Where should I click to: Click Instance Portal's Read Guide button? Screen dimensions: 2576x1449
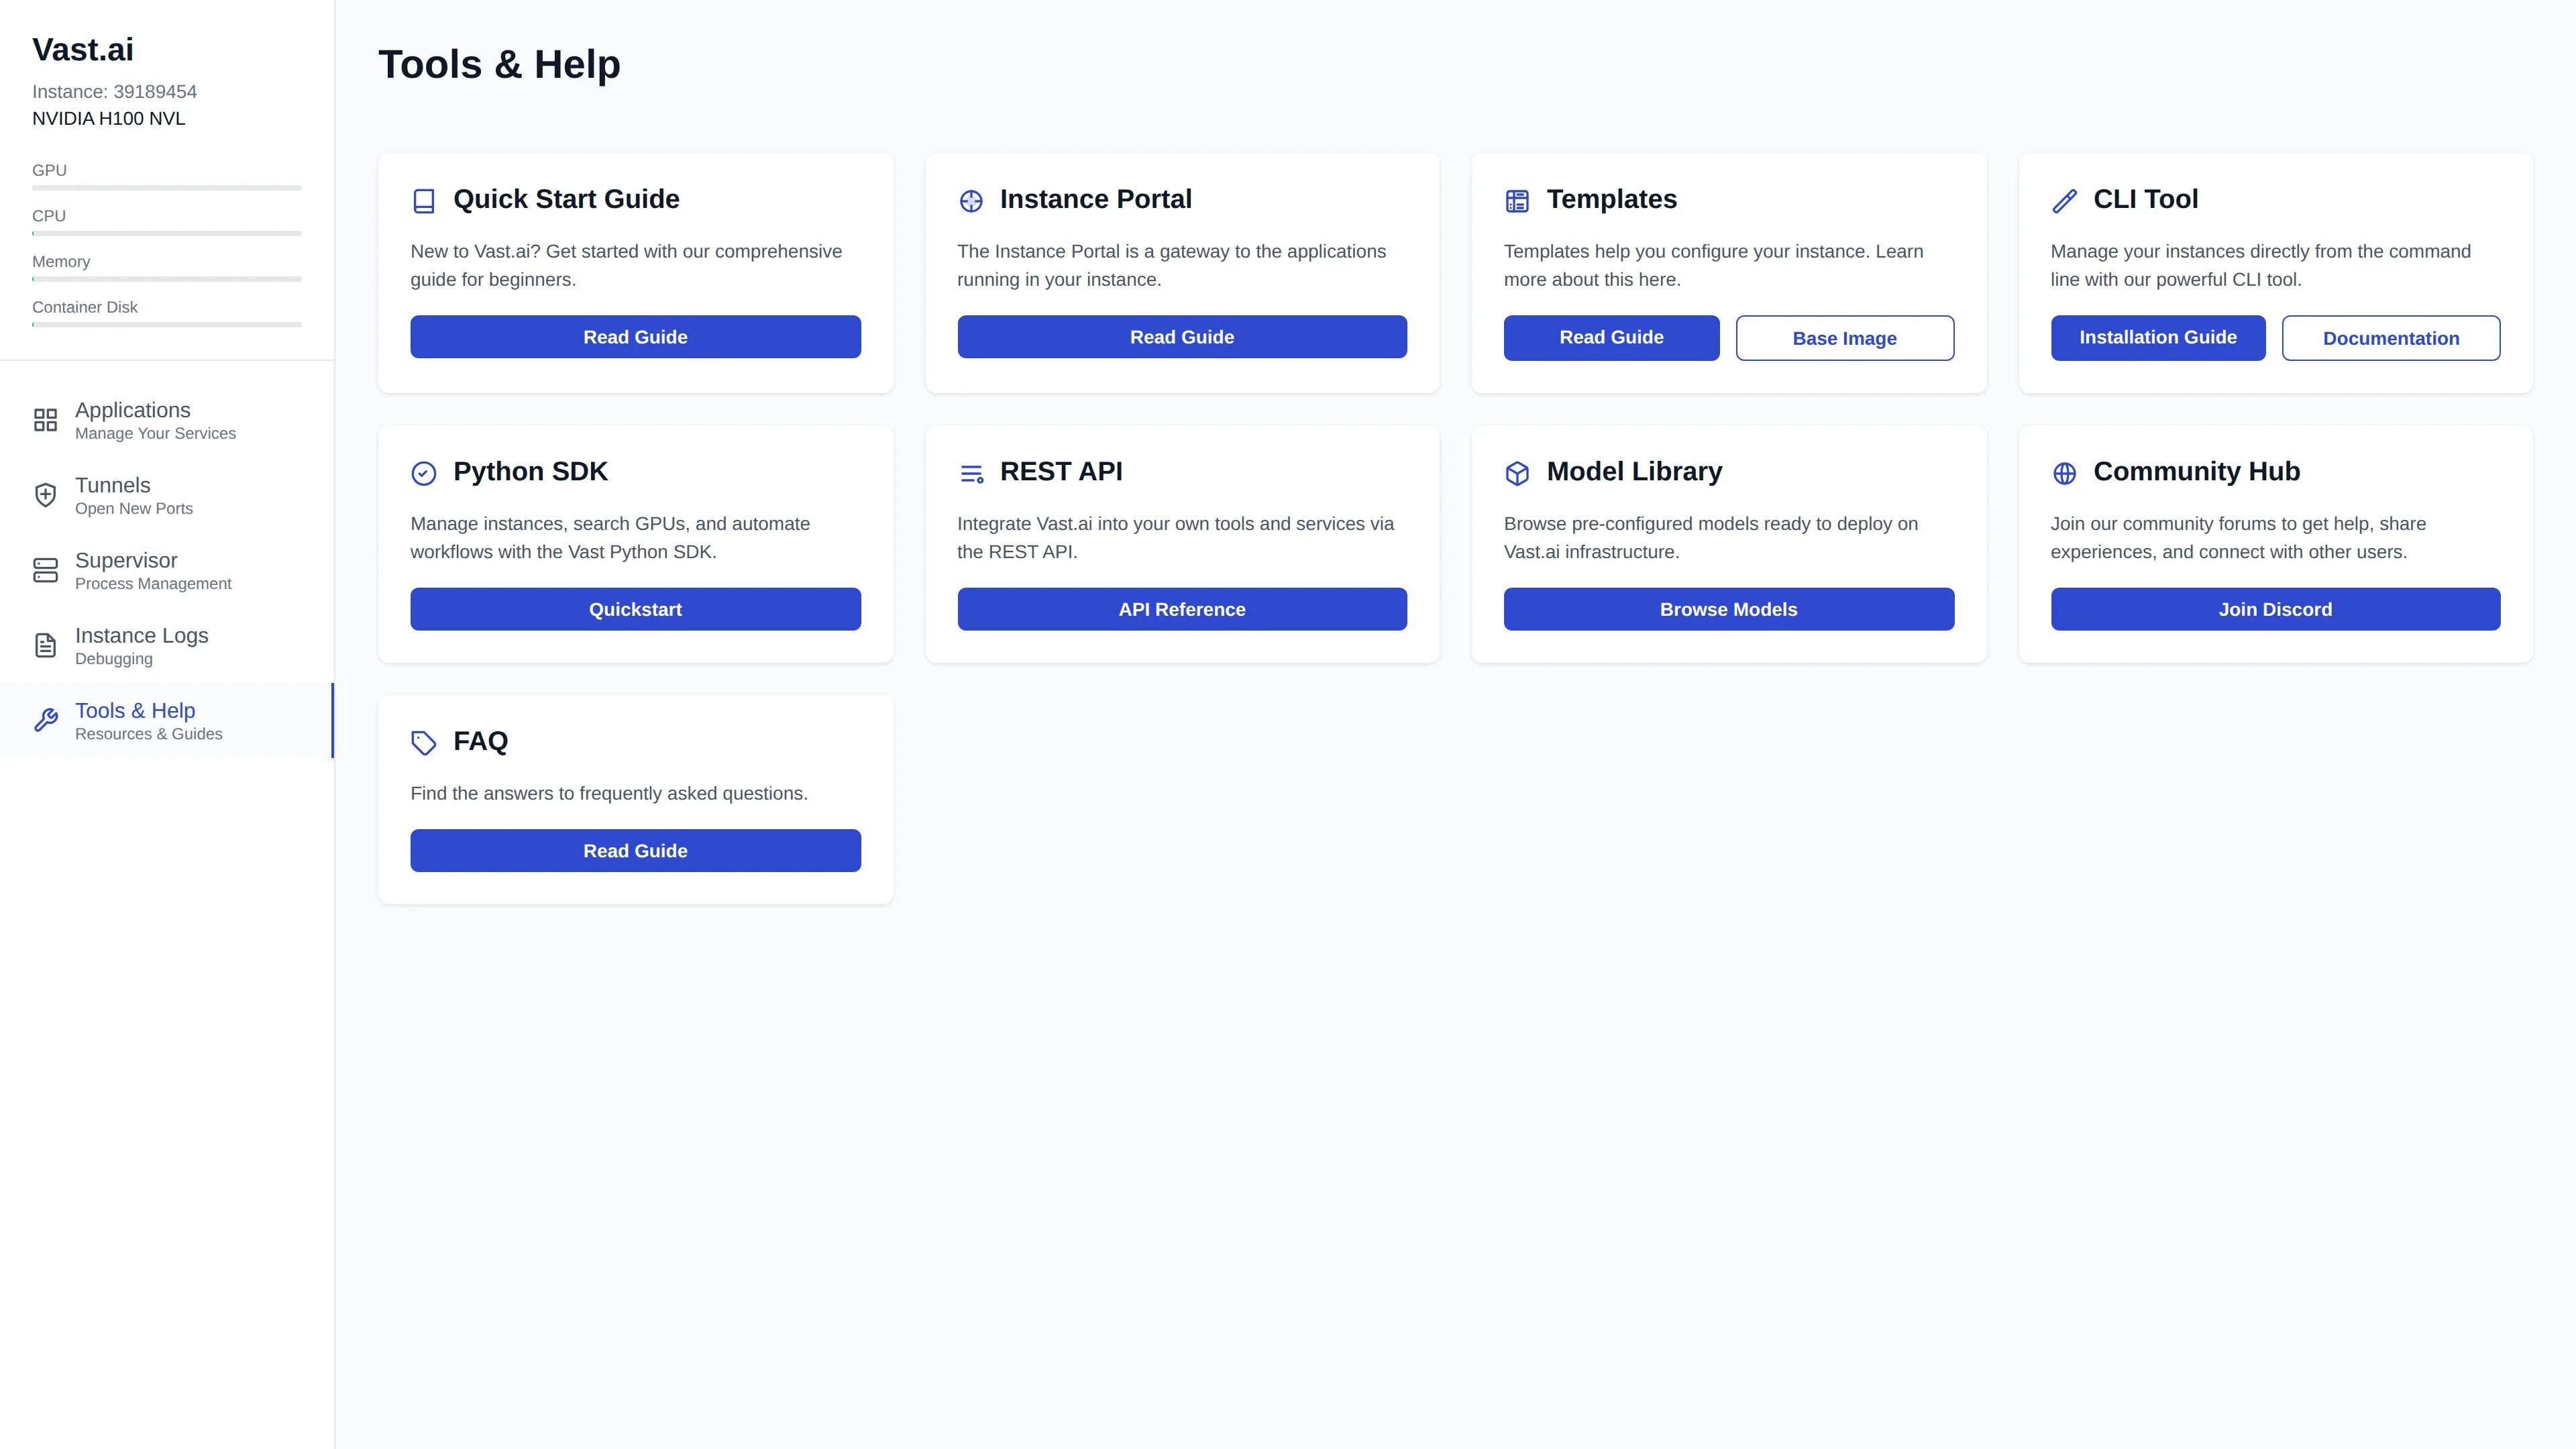coord(1182,337)
